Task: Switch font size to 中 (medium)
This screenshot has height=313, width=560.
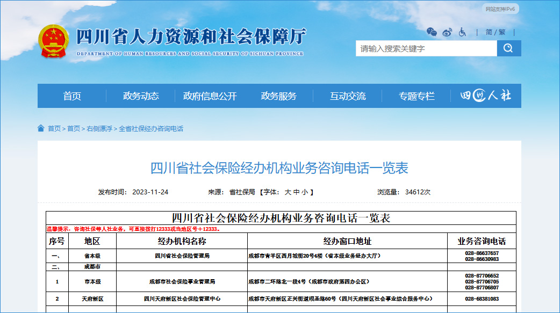Action: [x=296, y=192]
